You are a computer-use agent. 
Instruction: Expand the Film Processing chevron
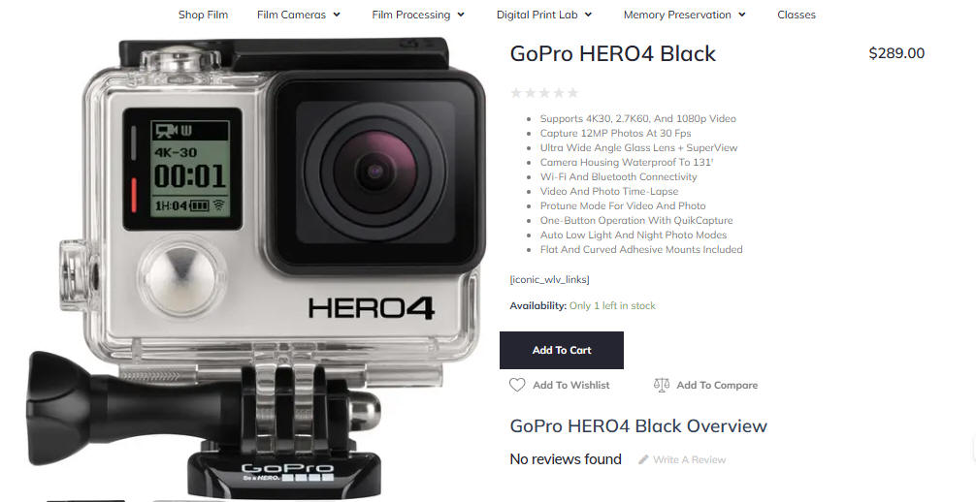coord(461,15)
